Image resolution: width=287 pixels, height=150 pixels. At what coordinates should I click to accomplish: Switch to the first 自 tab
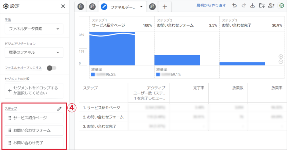pyautogui.click(x=82, y=6)
